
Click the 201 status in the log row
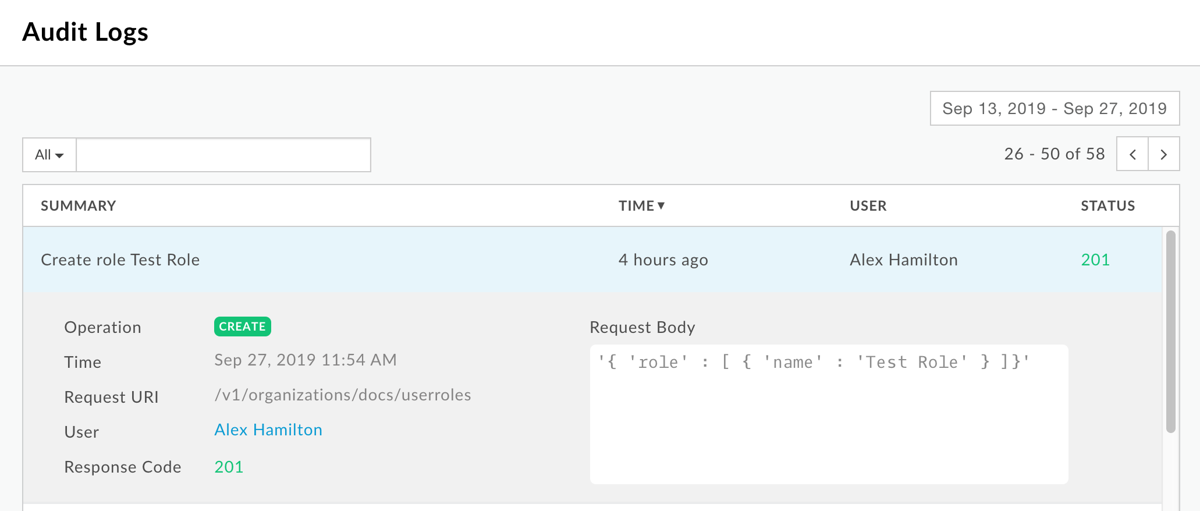1095,260
